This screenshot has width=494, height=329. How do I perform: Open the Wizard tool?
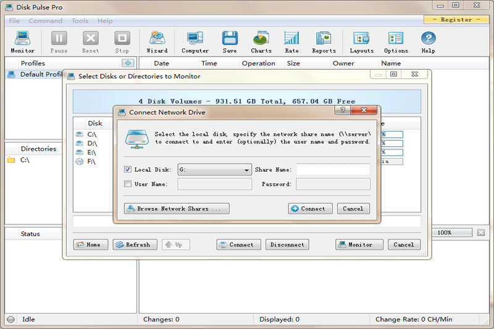(157, 42)
